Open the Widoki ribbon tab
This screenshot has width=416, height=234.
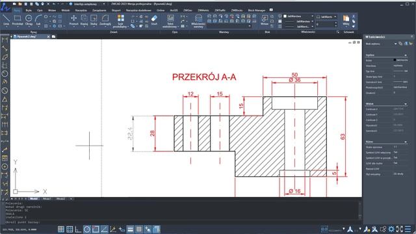tap(66, 10)
